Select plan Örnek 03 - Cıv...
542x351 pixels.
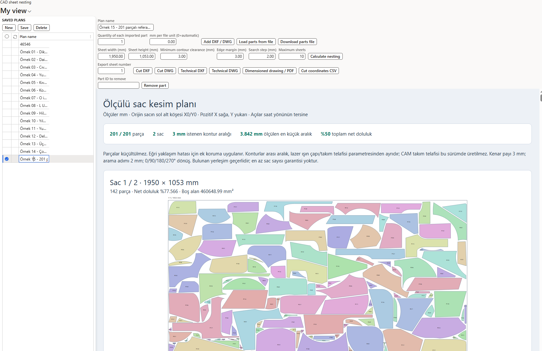[x=34, y=67]
